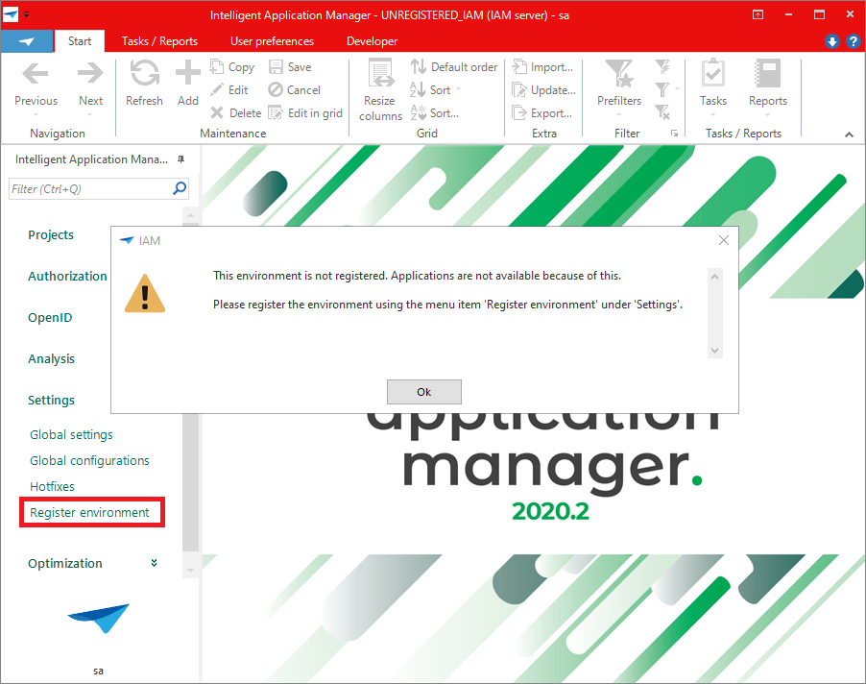Click the paper plane logo above sa
The height and width of the screenshot is (684, 866).
pos(99,619)
